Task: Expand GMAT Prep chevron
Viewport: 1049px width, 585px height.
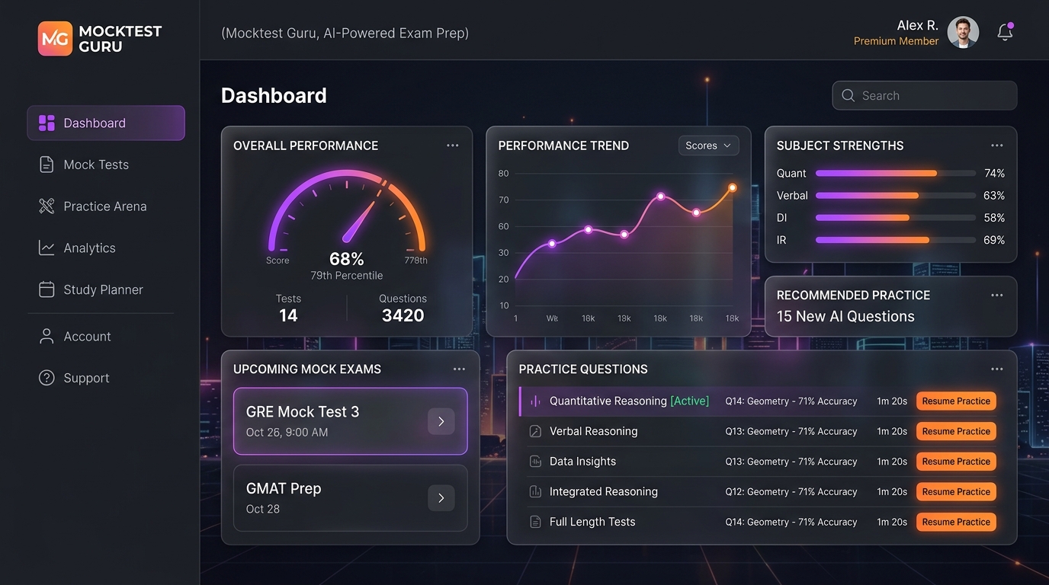Action: [441, 498]
